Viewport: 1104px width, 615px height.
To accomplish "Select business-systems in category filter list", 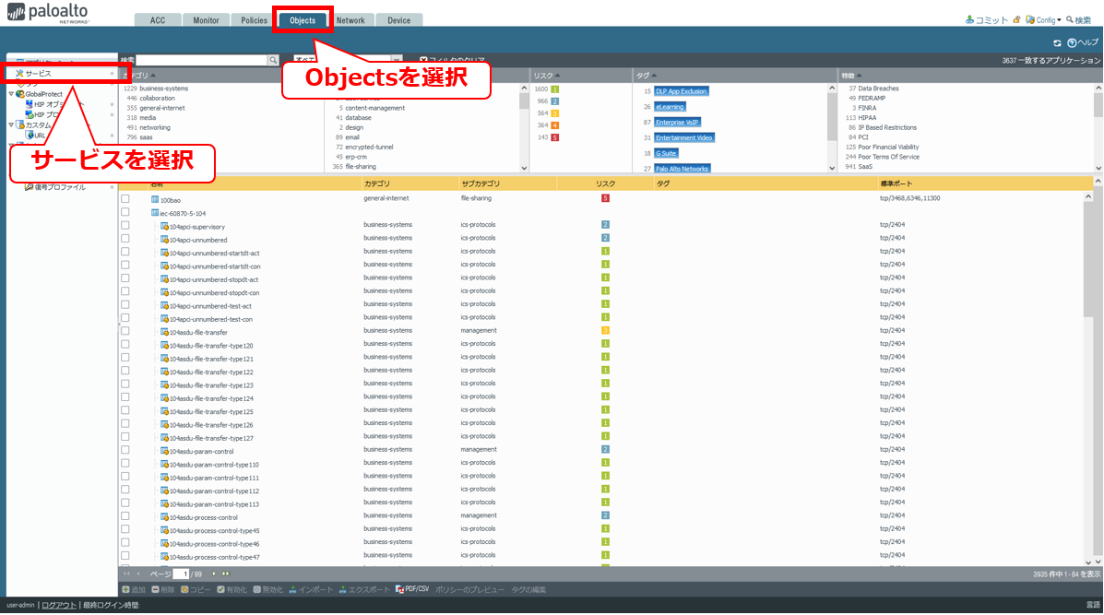I will [164, 89].
